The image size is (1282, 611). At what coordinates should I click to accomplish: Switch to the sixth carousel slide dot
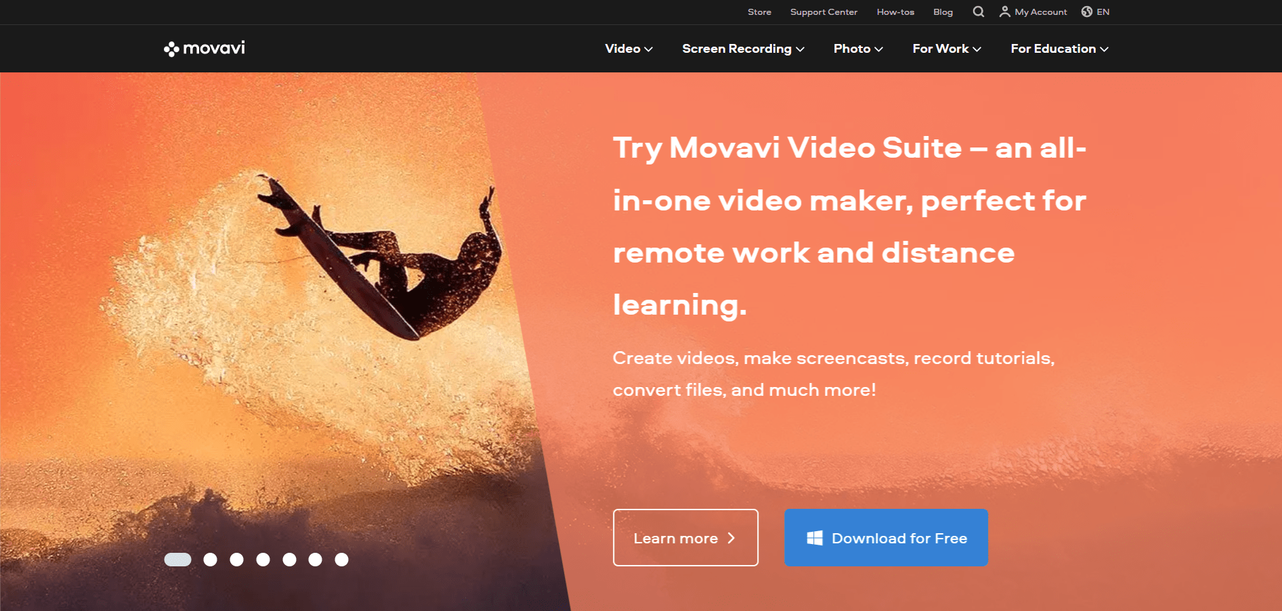(315, 560)
